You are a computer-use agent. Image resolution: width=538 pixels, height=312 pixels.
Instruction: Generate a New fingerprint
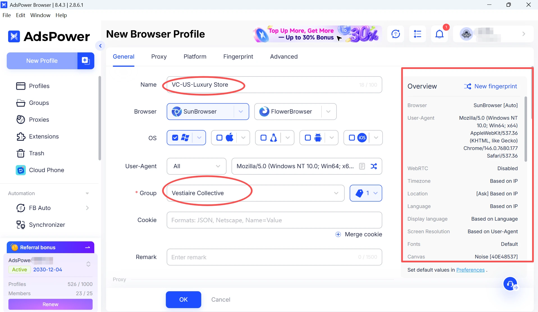click(x=491, y=86)
